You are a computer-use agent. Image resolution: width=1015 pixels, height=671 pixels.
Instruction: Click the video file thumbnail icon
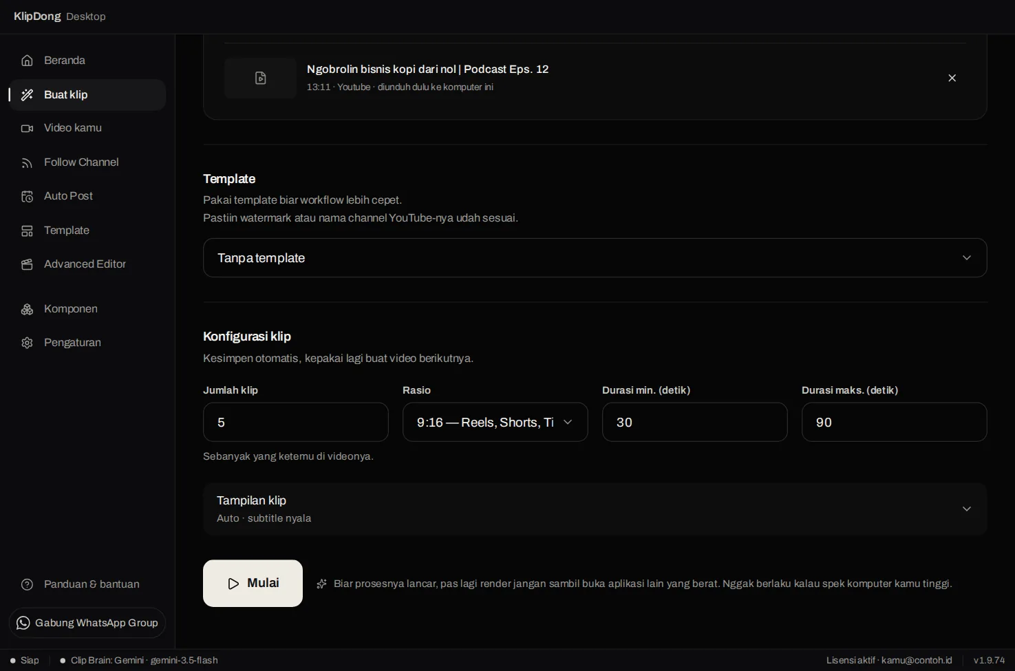260,78
